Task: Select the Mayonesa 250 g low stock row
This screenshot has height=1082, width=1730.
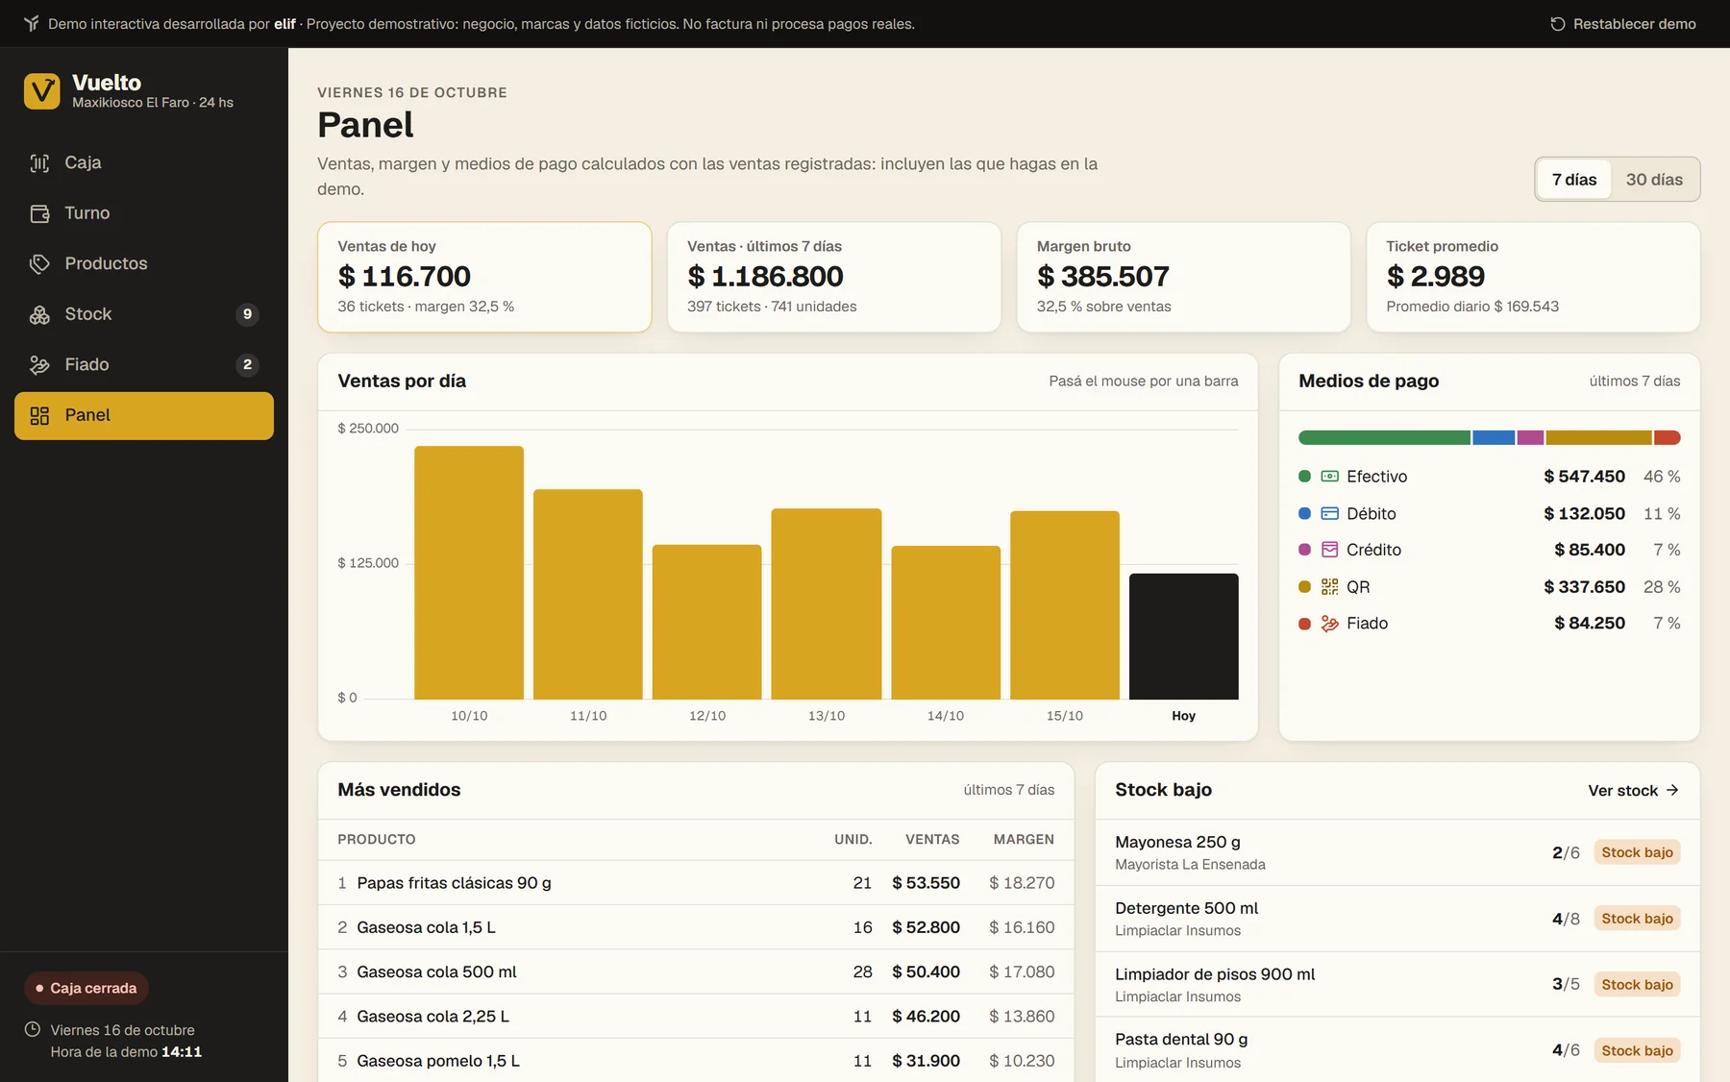Action: [x=1397, y=852]
